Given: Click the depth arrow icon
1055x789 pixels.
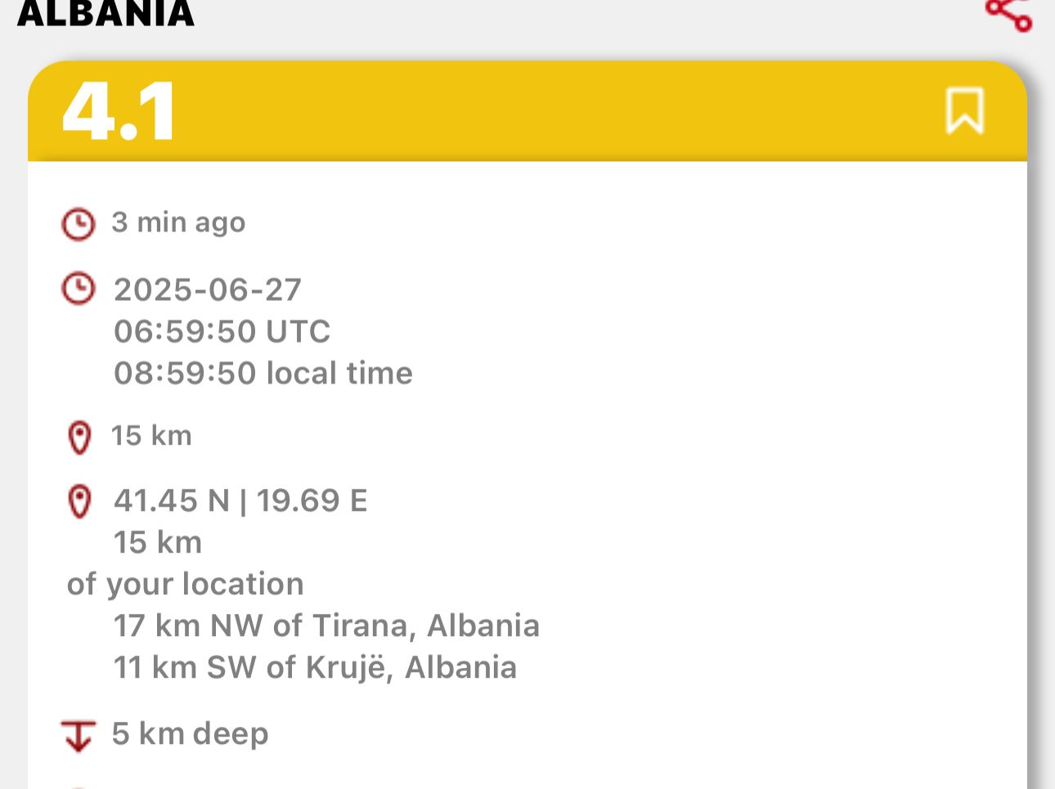Looking at the screenshot, I should click(79, 735).
